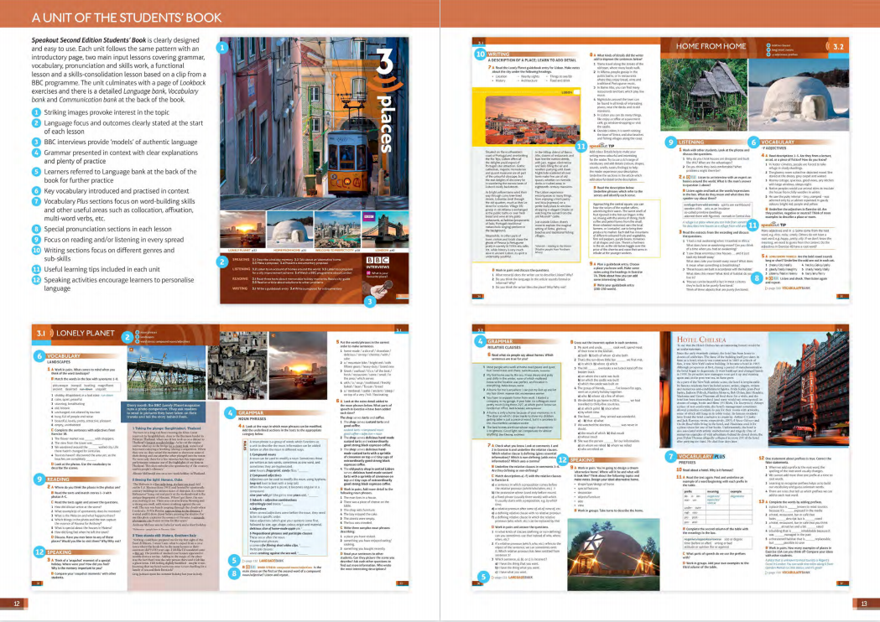Click the Hotel Chelsea red brick building photo
The width and height of the screenshot is (880, 622).
click(x=809, y=387)
